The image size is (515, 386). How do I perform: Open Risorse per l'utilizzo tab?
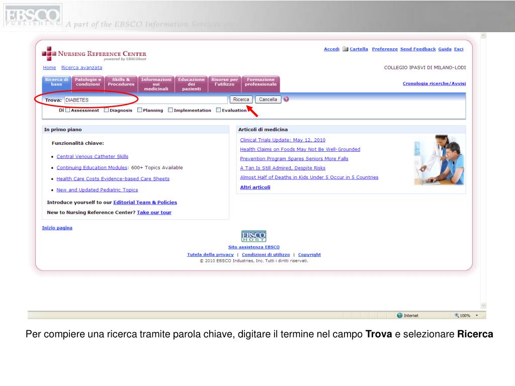pos(225,84)
